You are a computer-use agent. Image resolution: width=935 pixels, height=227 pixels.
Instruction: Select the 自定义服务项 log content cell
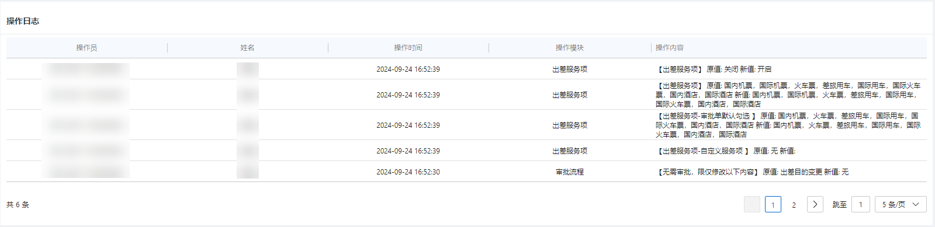coord(726,151)
